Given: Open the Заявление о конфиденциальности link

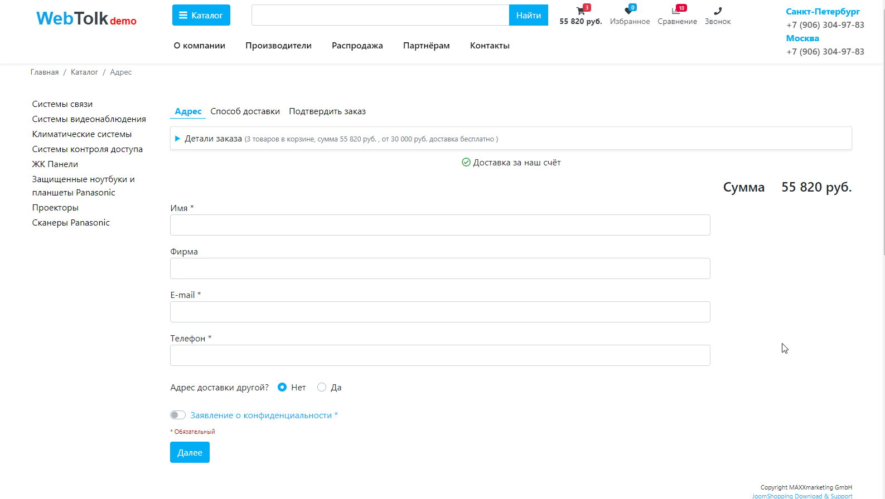Looking at the screenshot, I should click(x=261, y=415).
